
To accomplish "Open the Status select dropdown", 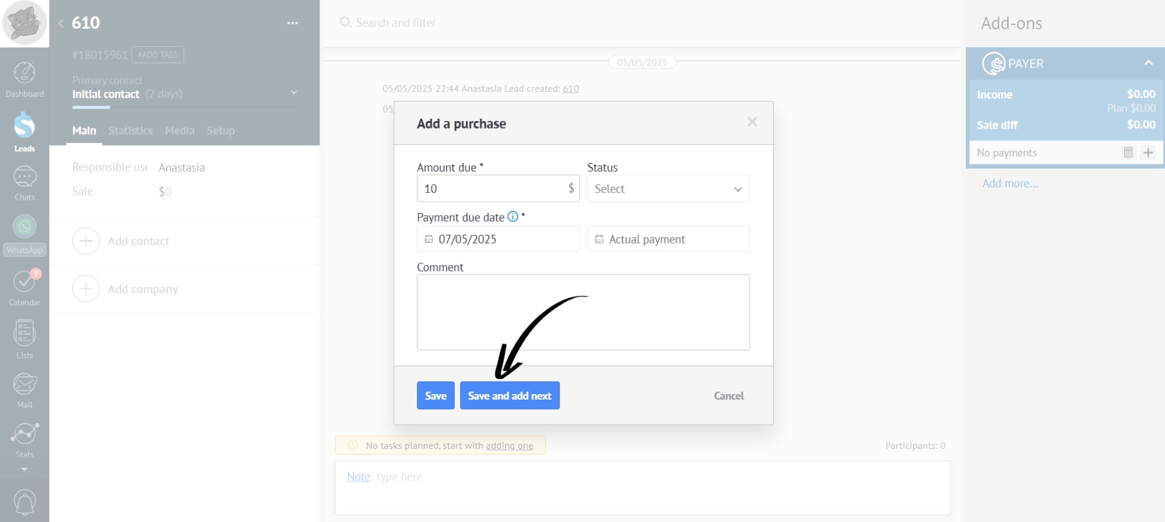I will pyautogui.click(x=668, y=189).
